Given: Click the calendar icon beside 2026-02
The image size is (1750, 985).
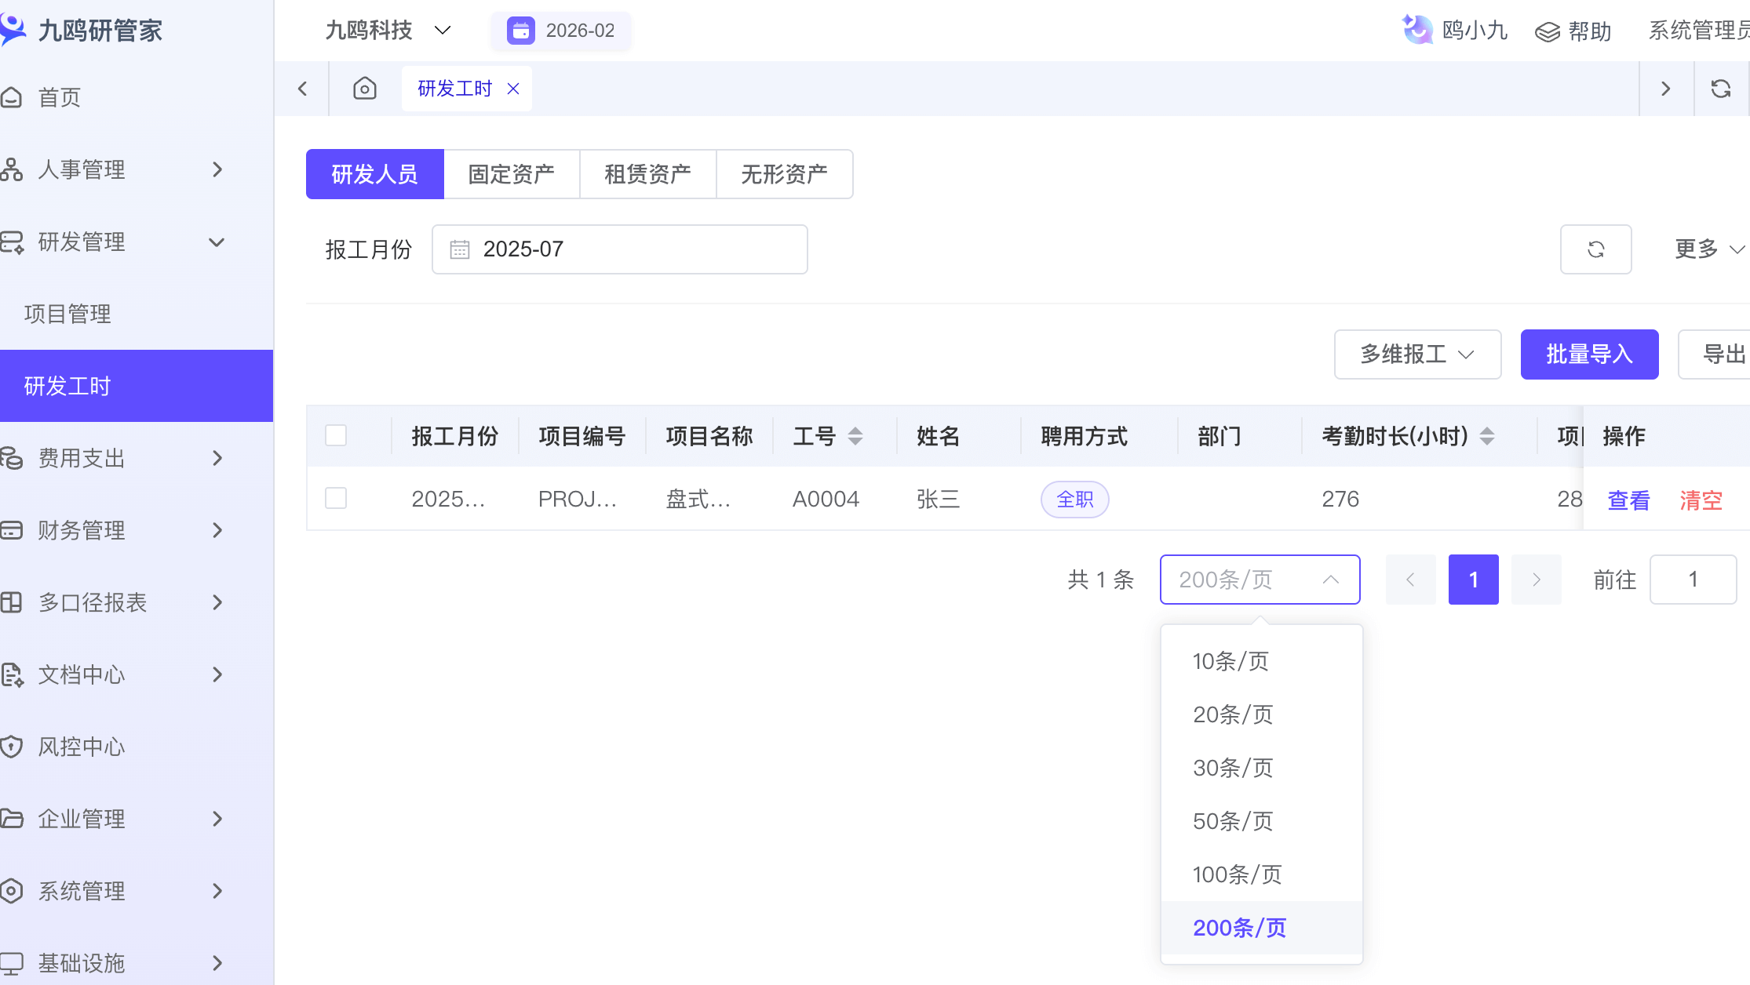Looking at the screenshot, I should point(520,31).
